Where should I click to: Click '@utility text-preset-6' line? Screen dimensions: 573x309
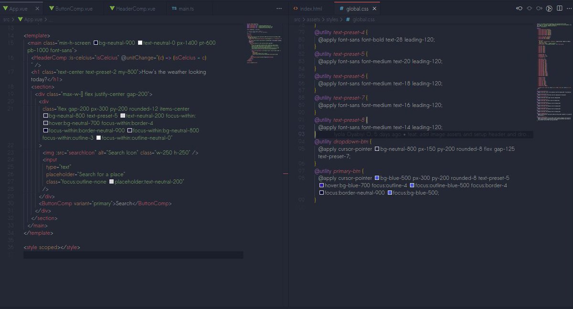(341, 76)
